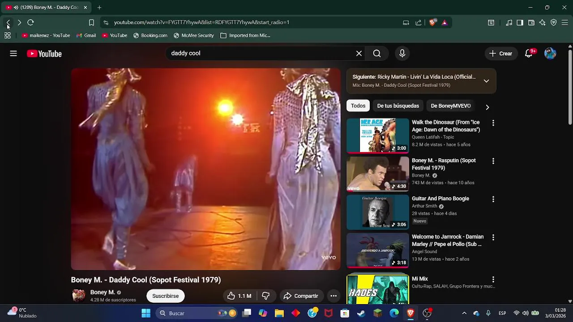Click the browser address bar URL

[x=201, y=22]
